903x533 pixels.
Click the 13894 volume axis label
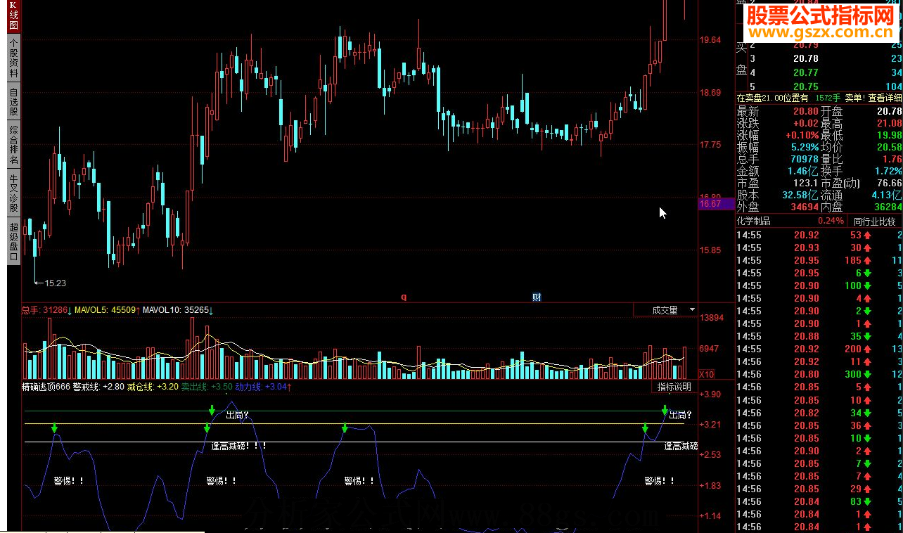(712, 318)
